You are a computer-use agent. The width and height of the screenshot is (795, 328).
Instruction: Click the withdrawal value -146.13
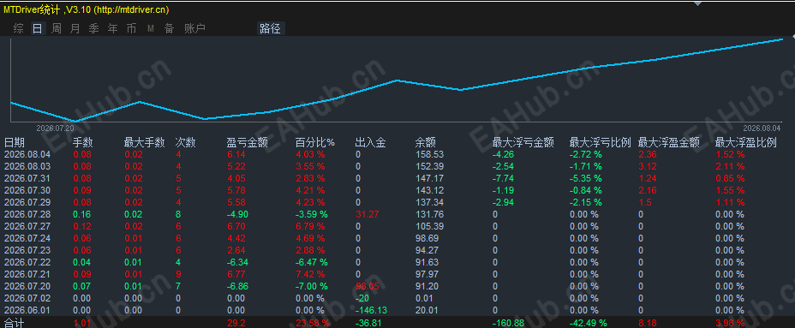371,310
